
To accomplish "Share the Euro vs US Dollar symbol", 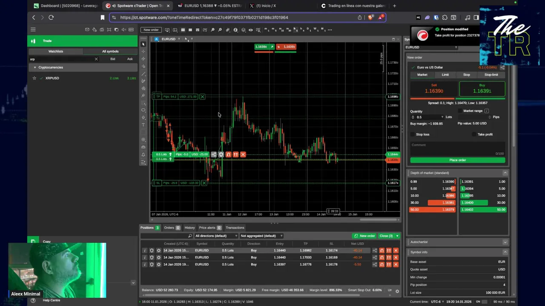I will [502, 67].
